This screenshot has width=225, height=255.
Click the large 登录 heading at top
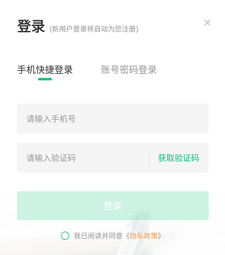(x=31, y=26)
